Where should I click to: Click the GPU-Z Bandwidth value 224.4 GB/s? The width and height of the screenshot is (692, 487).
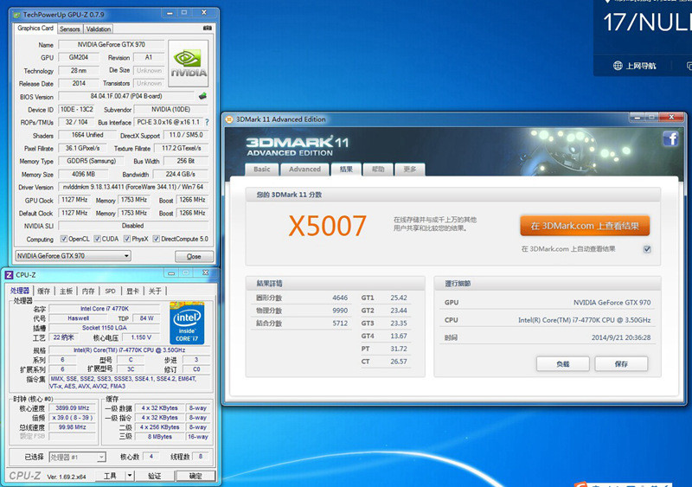pyautogui.click(x=180, y=174)
